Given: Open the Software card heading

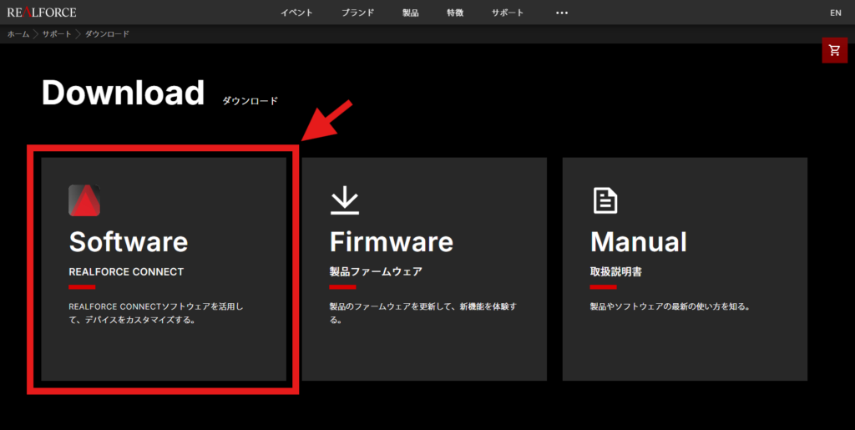Looking at the screenshot, I should [128, 241].
